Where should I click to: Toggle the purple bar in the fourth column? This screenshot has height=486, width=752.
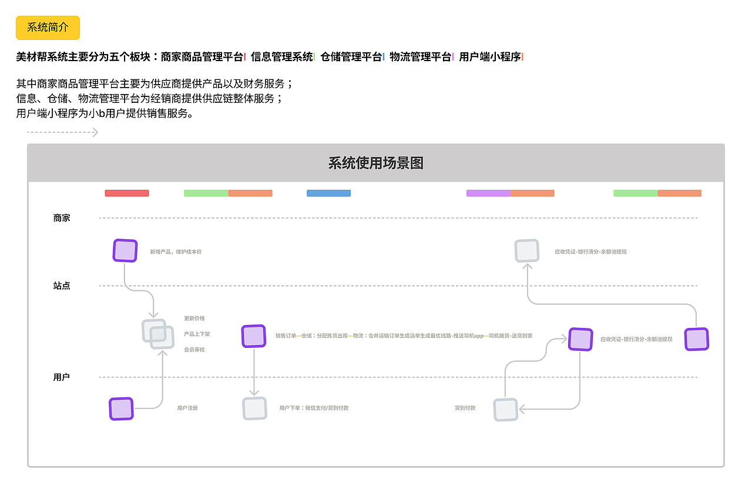pyautogui.click(x=488, y=193)
